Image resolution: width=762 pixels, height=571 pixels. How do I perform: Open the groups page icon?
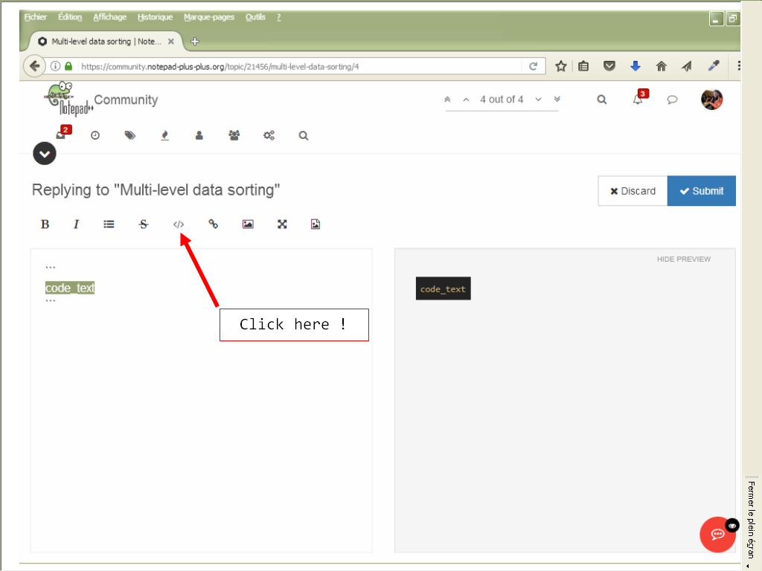[x=234, y=135]
